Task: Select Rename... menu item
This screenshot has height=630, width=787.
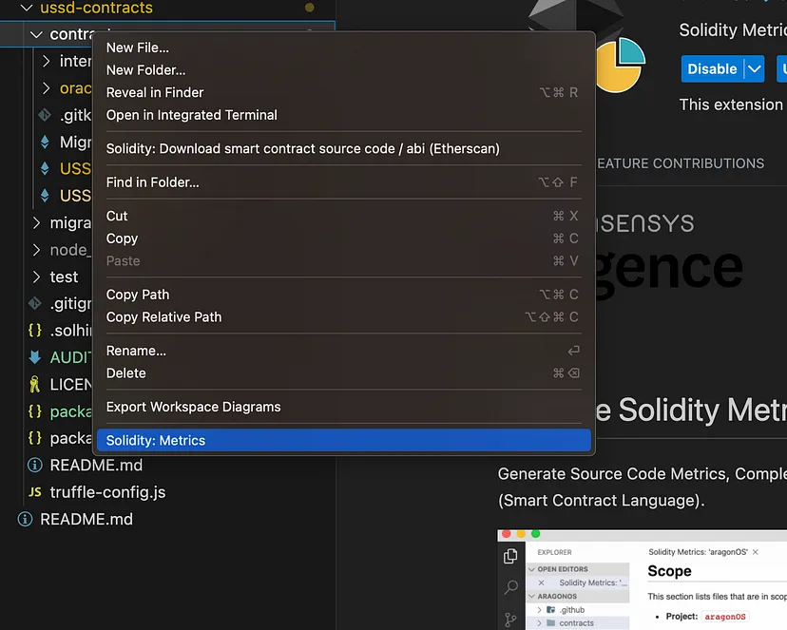Action: click(x=344, y=351)
